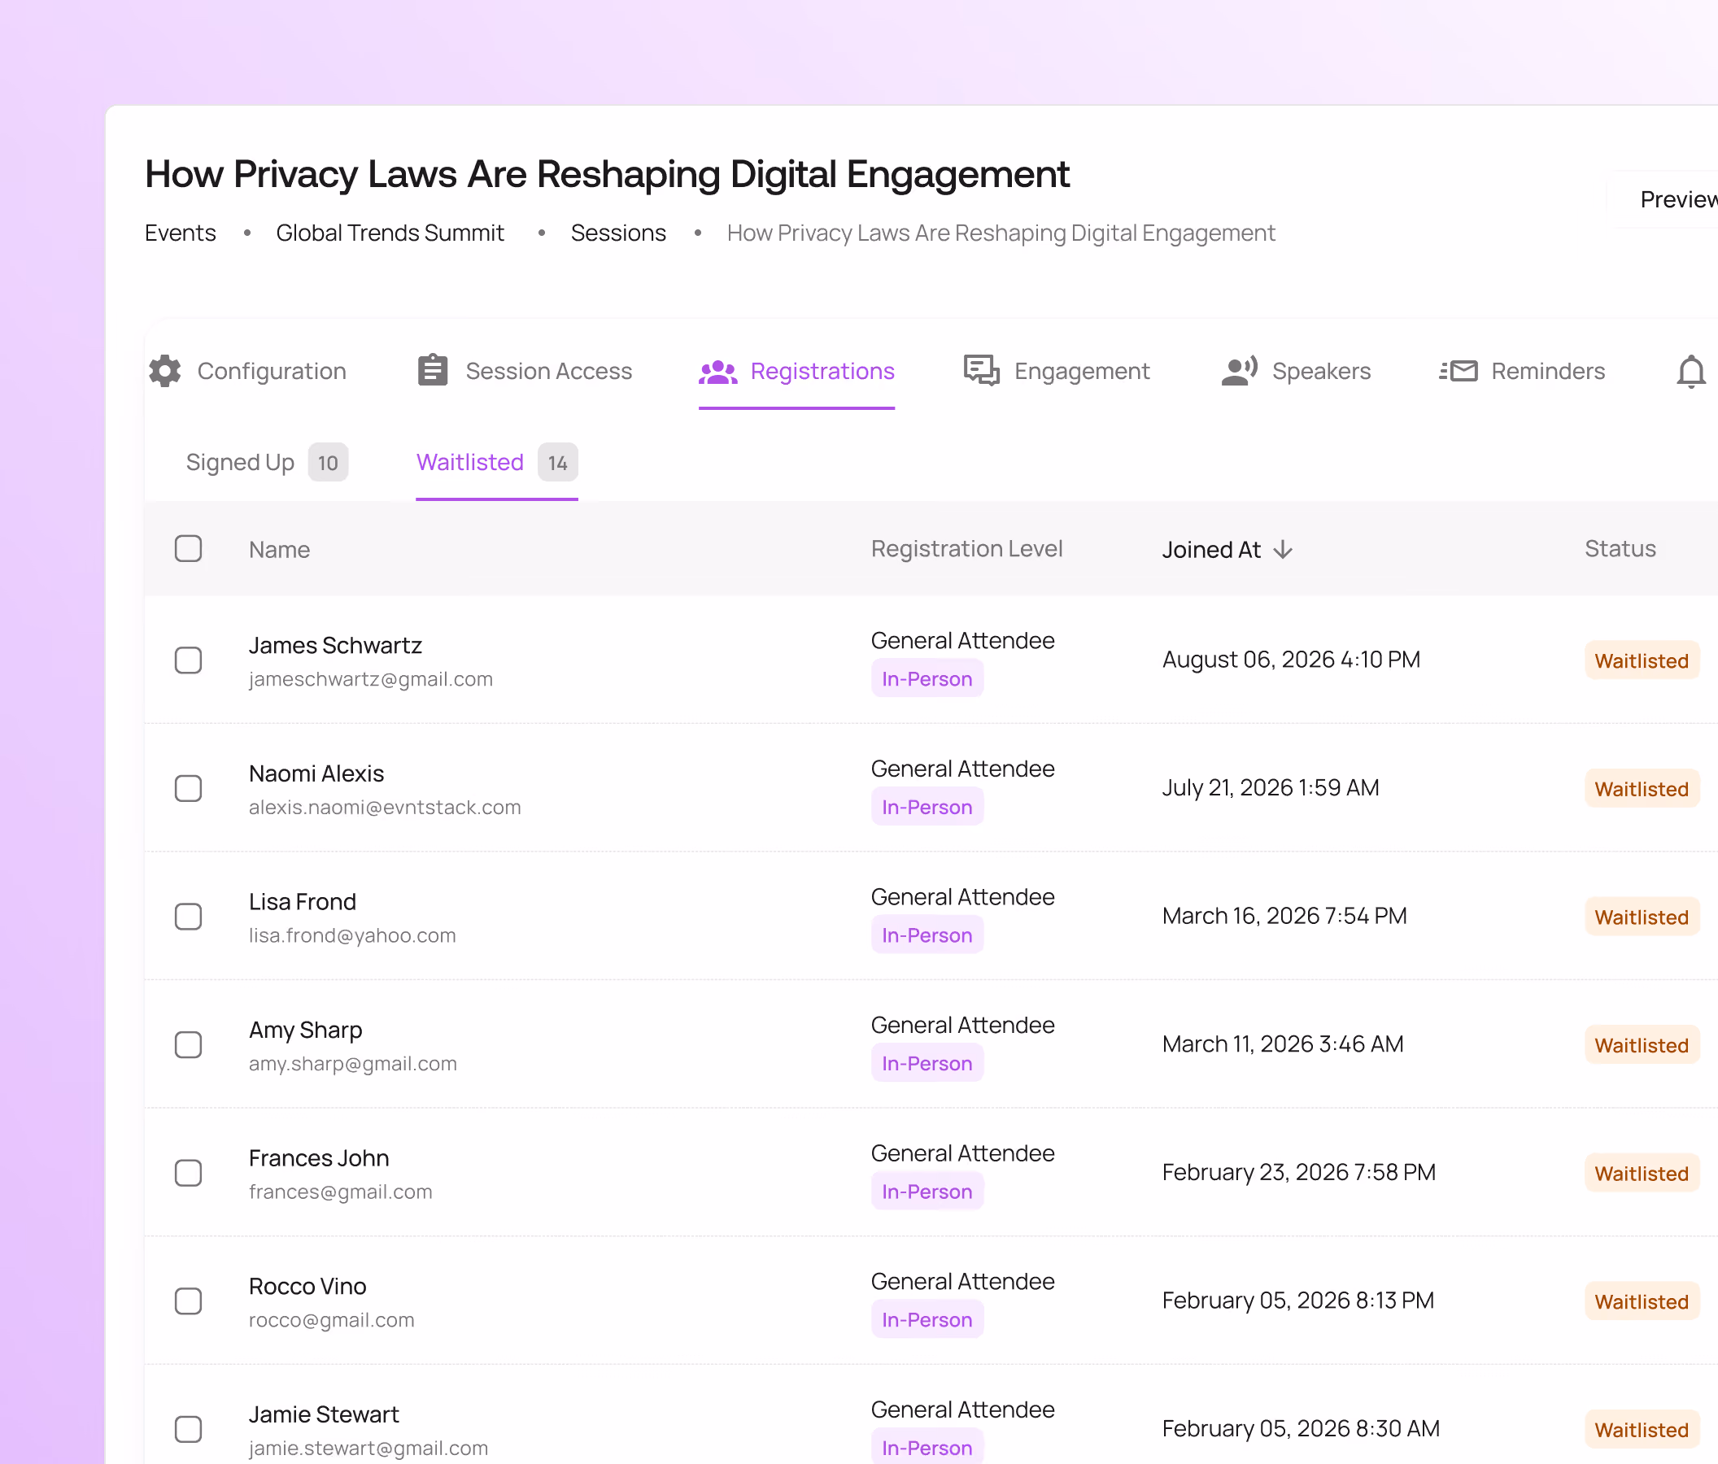The image size is (1718, 1464).
Task: Click the email frances@gmail.com
Action: (x=340, y=1192)
